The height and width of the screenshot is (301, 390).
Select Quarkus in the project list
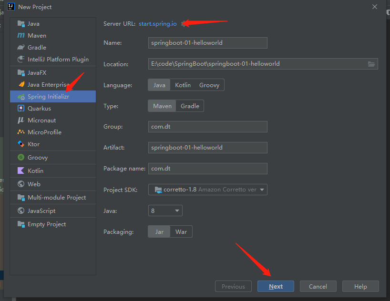[x=53, y=109]
